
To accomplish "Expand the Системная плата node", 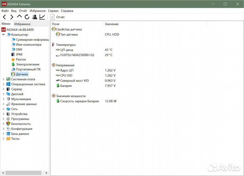I will click(x=3, y=79).
